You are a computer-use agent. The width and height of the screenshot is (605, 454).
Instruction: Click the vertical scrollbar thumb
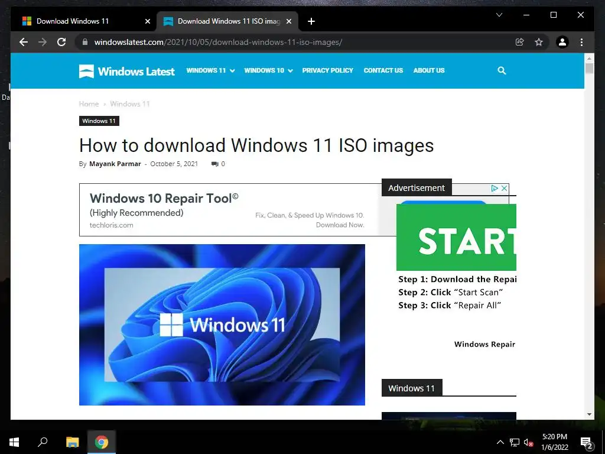pyautogui.click(x=589, y=69)
